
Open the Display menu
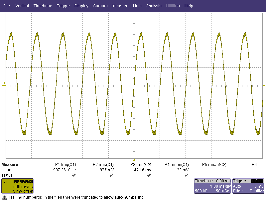click(x=81, y=6)
